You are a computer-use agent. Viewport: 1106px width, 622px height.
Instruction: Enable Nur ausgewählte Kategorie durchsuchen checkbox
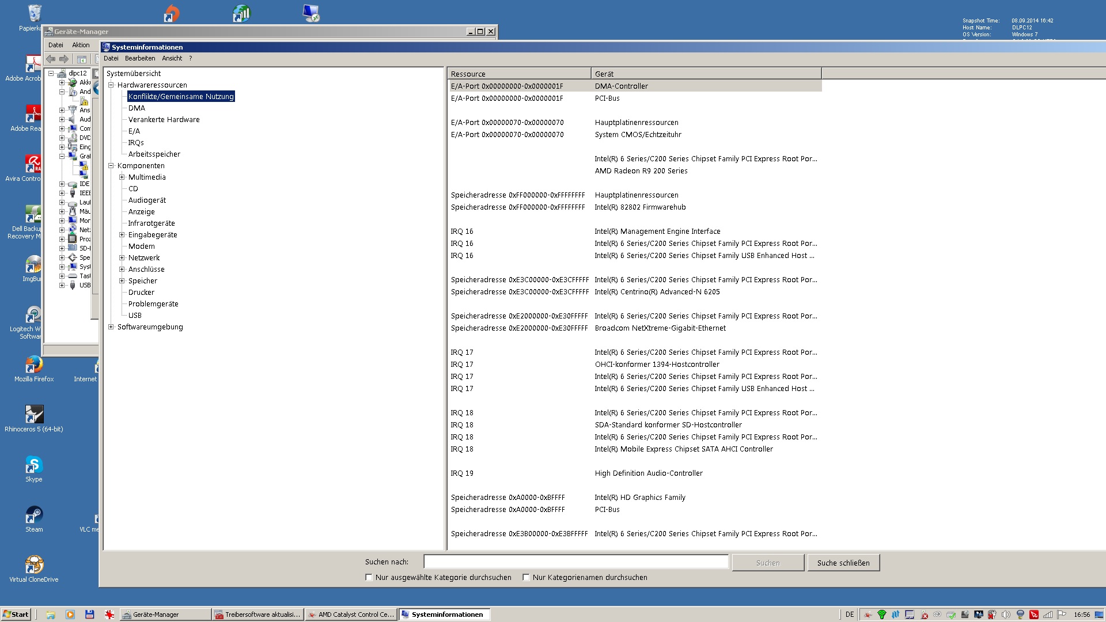click(x=369, y=578)
